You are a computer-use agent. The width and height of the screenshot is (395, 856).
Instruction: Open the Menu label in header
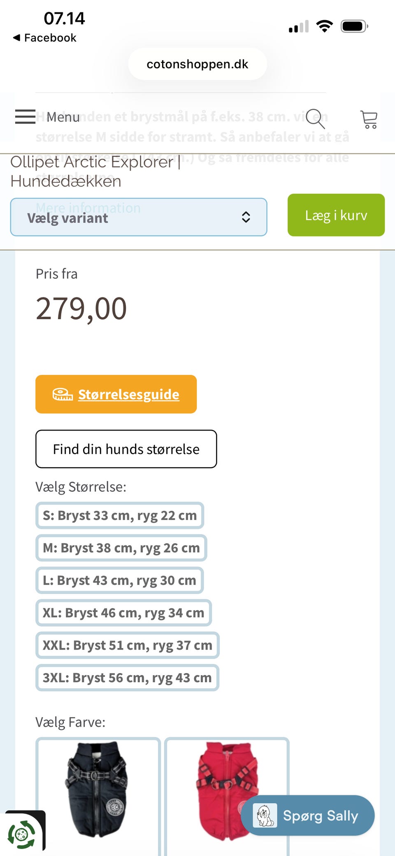(x=63, y=117)
